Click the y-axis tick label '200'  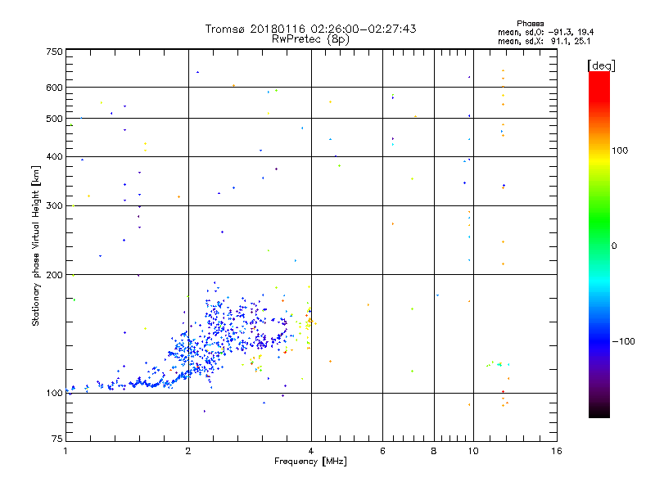[x=55, y=275]
